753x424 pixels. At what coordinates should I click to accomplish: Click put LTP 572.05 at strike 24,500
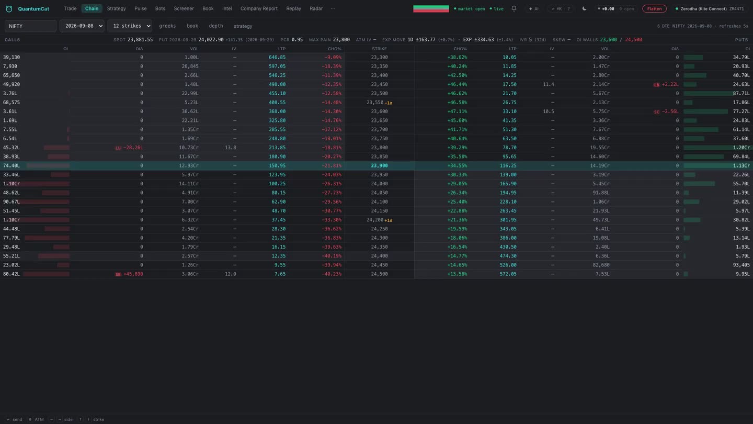[508, 274]
